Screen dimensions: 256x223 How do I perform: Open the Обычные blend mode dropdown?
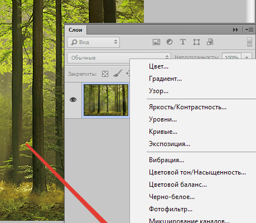pos(119,58)
